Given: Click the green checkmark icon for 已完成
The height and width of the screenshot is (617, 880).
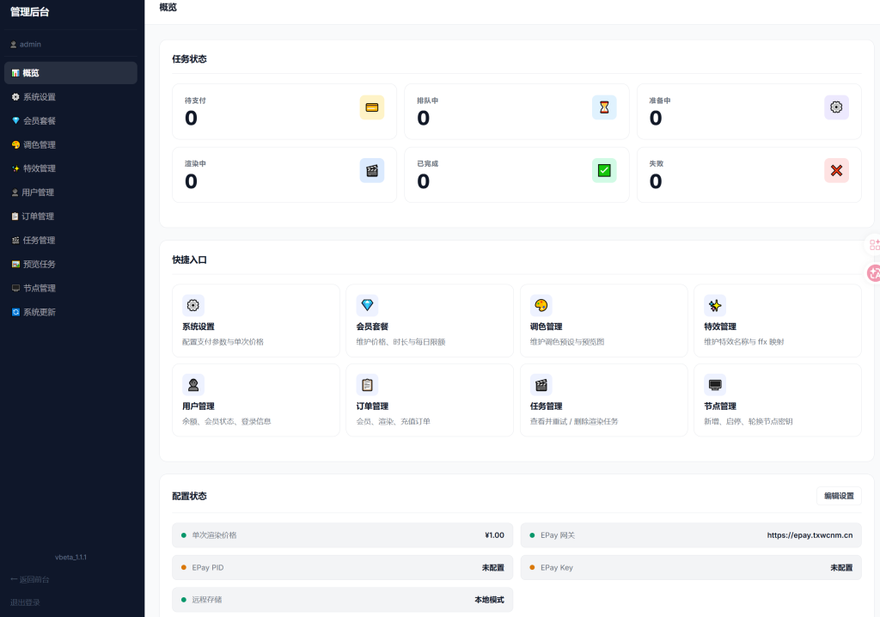Looking at the screenshot, I should pyautogui.click(x=604, y=171).
